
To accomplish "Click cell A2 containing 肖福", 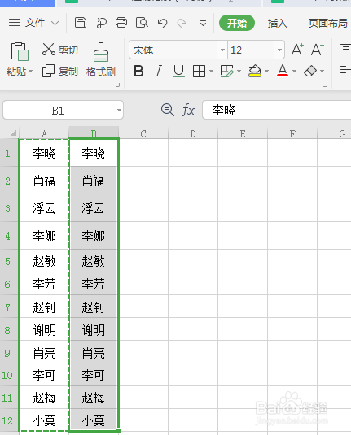I will coord(44,181).
